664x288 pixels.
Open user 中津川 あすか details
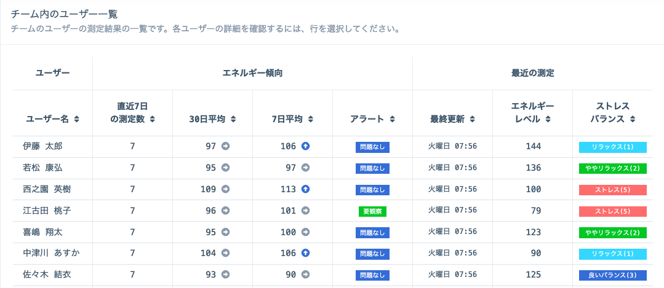point(51,253)
